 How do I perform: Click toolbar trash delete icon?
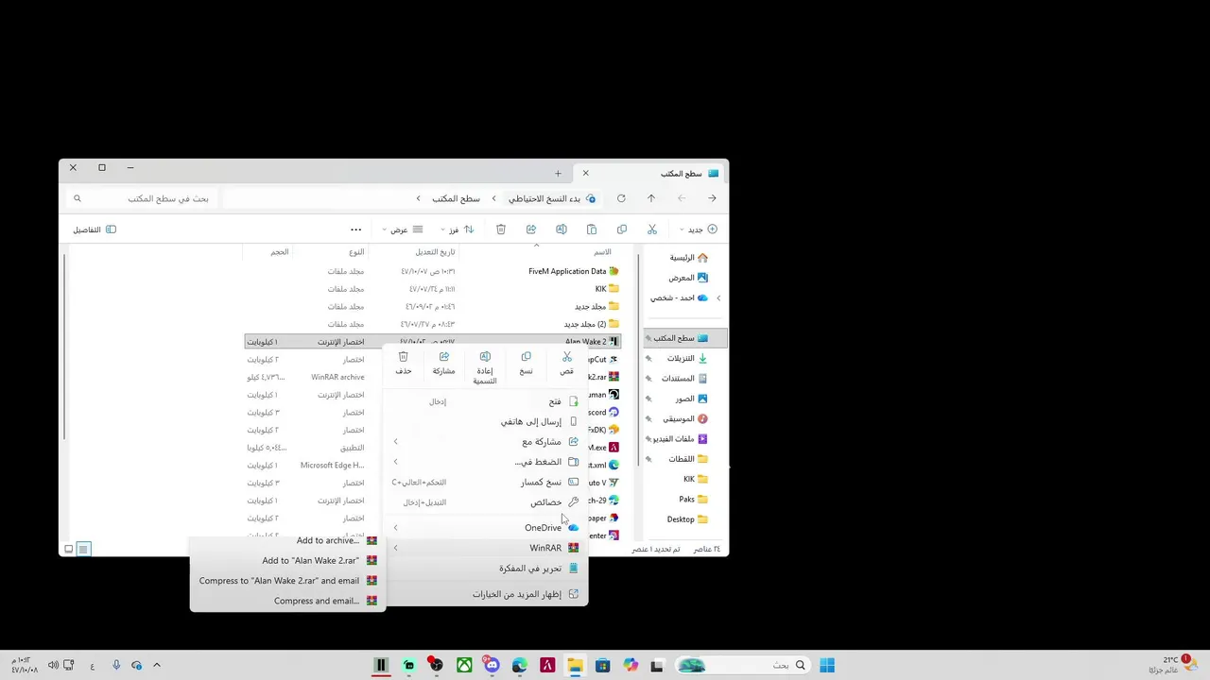(501, 229)
